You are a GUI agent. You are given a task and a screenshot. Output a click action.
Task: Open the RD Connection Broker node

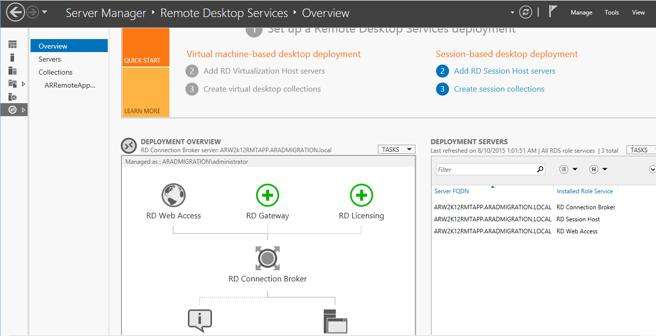pyautogui.click(x=267, y=258)
